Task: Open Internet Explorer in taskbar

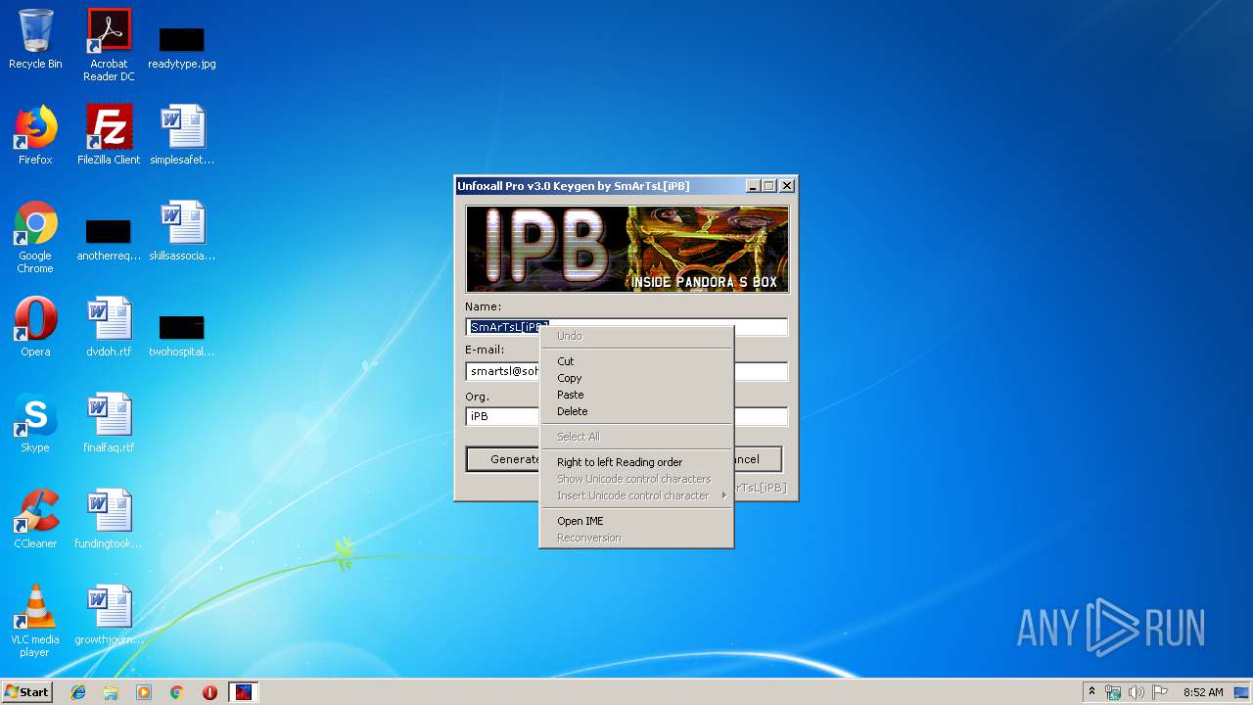Action: click(78, 692)
